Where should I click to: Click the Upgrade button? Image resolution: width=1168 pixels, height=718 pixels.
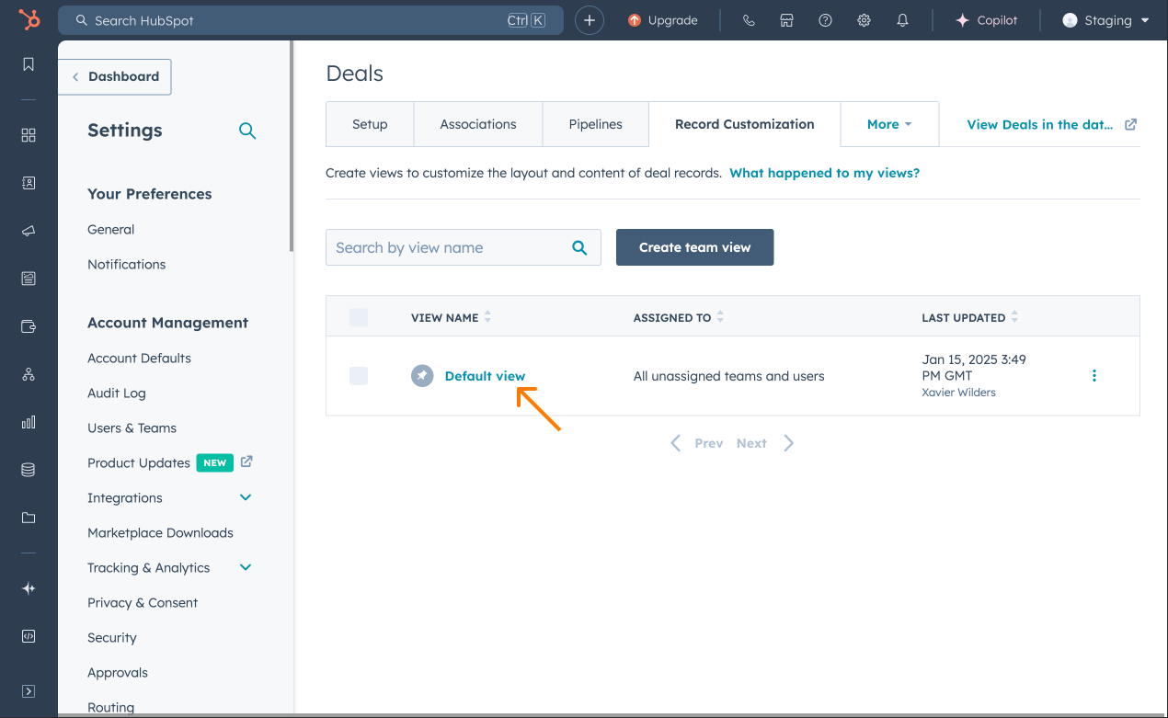663,20
